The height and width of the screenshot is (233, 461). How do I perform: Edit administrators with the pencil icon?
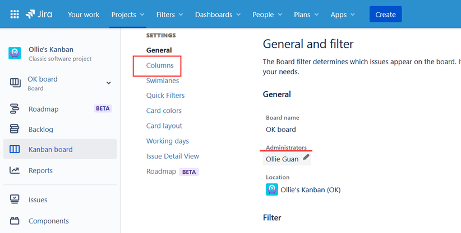(x=306, y=158)
